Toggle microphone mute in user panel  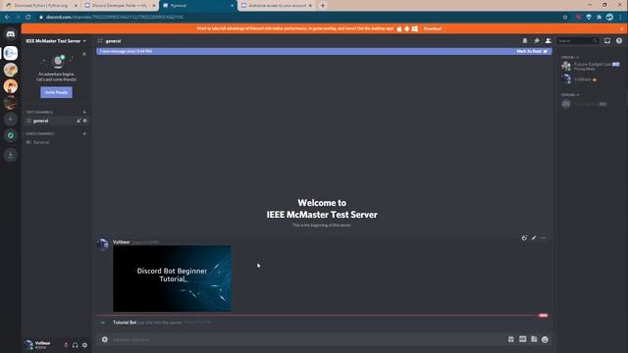click(66, 345)
